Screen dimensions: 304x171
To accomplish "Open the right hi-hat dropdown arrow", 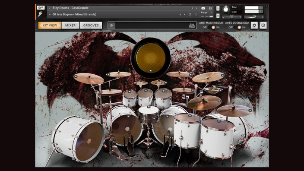I will pos(193,90).
